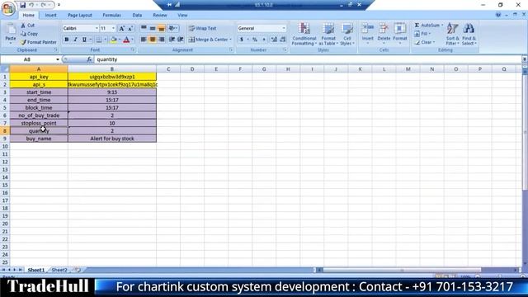Image resolution: width=528 pixels, height=297 pixels.
Task: Click the Insert Function fx button
Action: pyautogui.click(x=89, y=59)
